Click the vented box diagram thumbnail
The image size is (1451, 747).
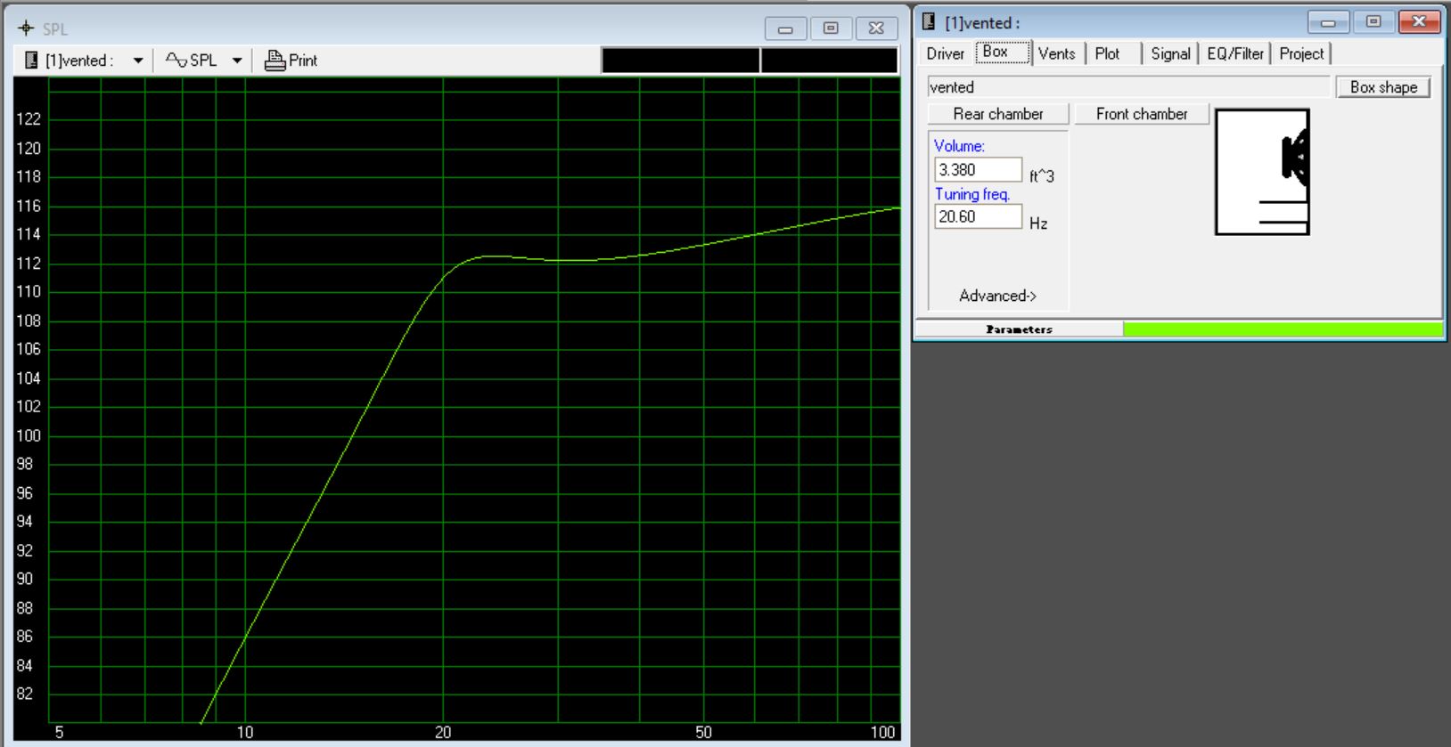click(x=1262, y=172)
